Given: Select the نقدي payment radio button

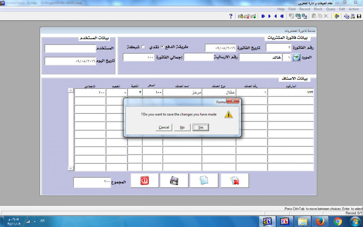Looking at the screenshot, I should 162,47.
